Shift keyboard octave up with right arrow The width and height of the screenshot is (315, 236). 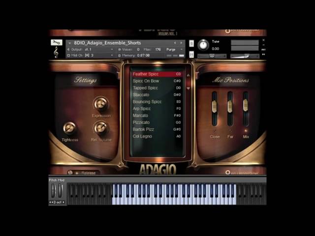(x=63, y=202)
